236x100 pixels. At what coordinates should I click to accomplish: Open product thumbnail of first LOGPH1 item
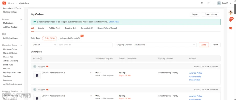coord(37,75)
